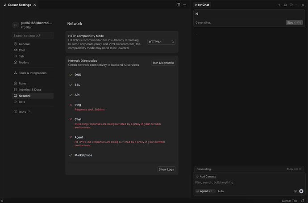Click the account email address text
This screenshot has height=203, width=308.
click(x=37, y=23)
